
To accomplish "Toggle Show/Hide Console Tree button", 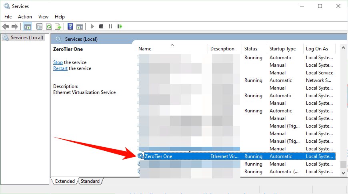I will pos(28,26).
